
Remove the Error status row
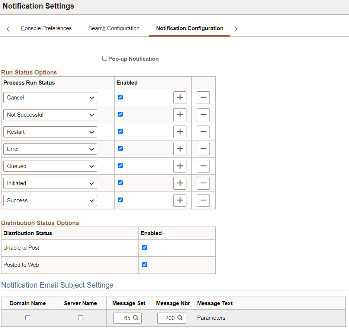pyautogui.click(x=203, y=149)
